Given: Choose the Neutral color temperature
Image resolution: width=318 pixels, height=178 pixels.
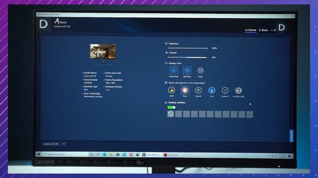Looking at the screenshot, I should [x=198, y=90].
